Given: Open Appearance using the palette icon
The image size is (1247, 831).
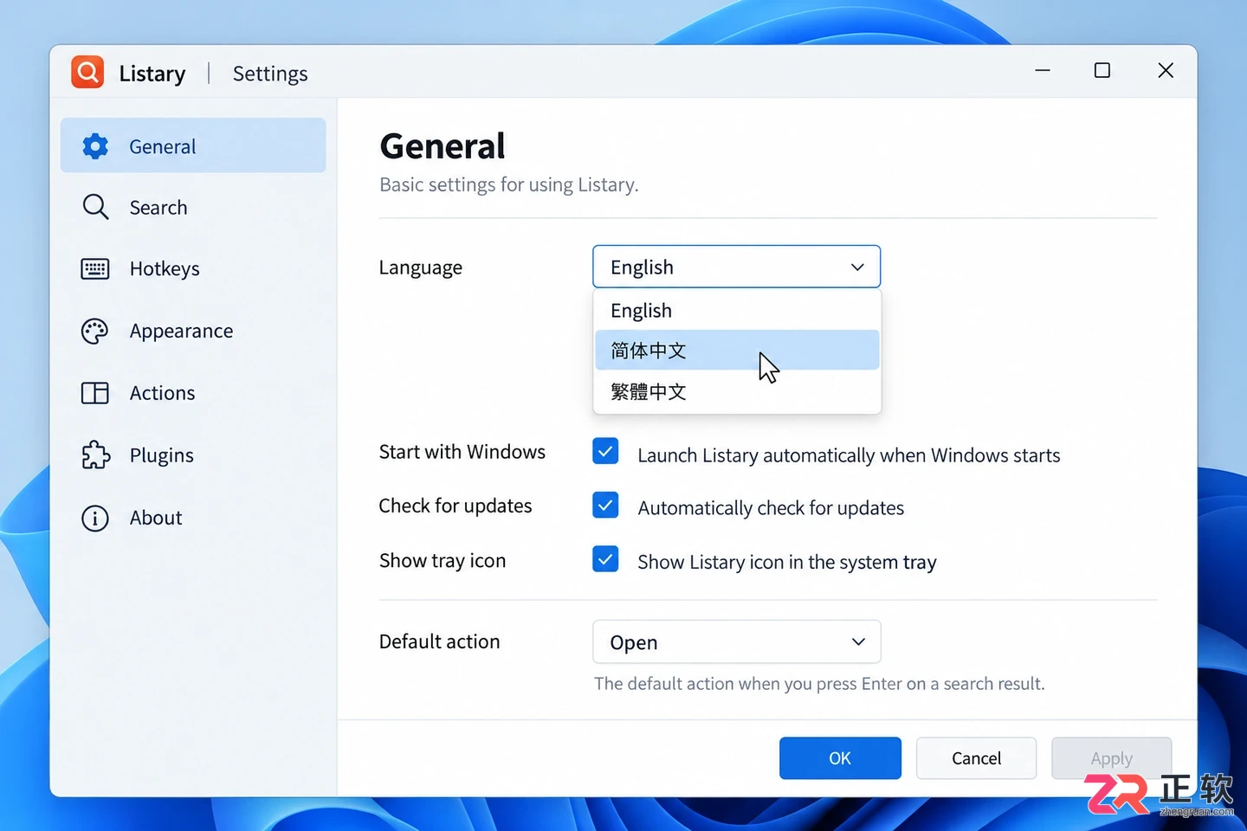Looking at the screenshot, I should click(x=95, y=332).
